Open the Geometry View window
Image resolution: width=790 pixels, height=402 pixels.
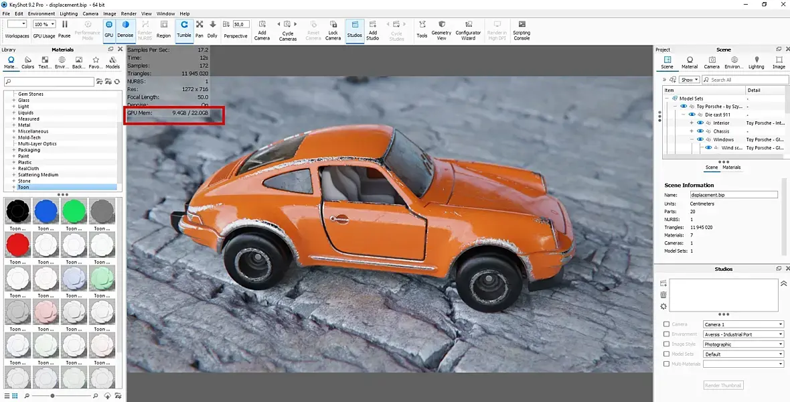[x=441, y=28]
